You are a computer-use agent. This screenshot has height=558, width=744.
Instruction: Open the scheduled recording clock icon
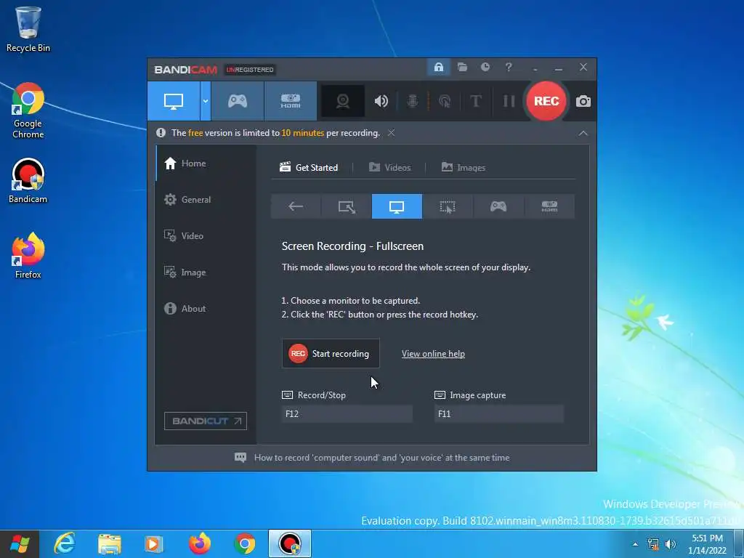pyautogui.click(x=485, y=68)
